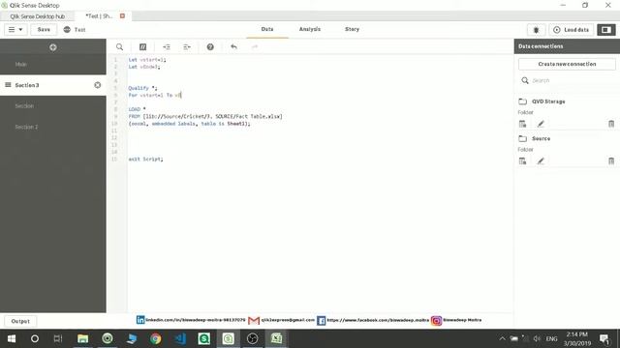Image resolution: width=620 pixels, height=348 pixels.
Task: Save the app with the Save button
Action: tap(44, 30)
